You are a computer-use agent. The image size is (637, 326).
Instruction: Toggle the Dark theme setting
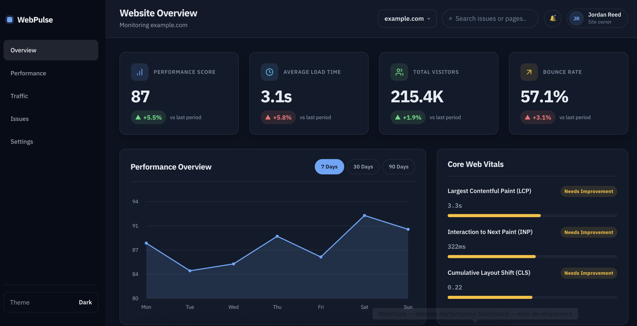click(51, 302)
